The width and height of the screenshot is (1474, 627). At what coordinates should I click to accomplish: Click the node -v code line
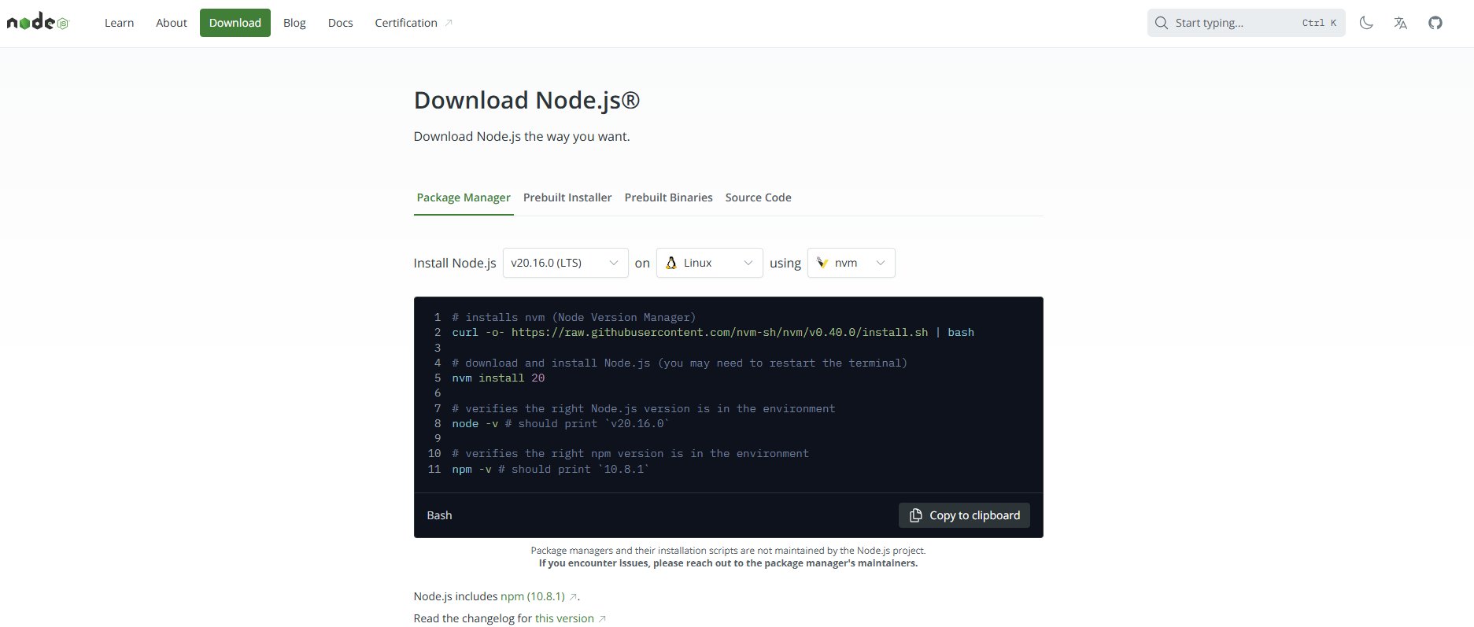tap(560, 424)
